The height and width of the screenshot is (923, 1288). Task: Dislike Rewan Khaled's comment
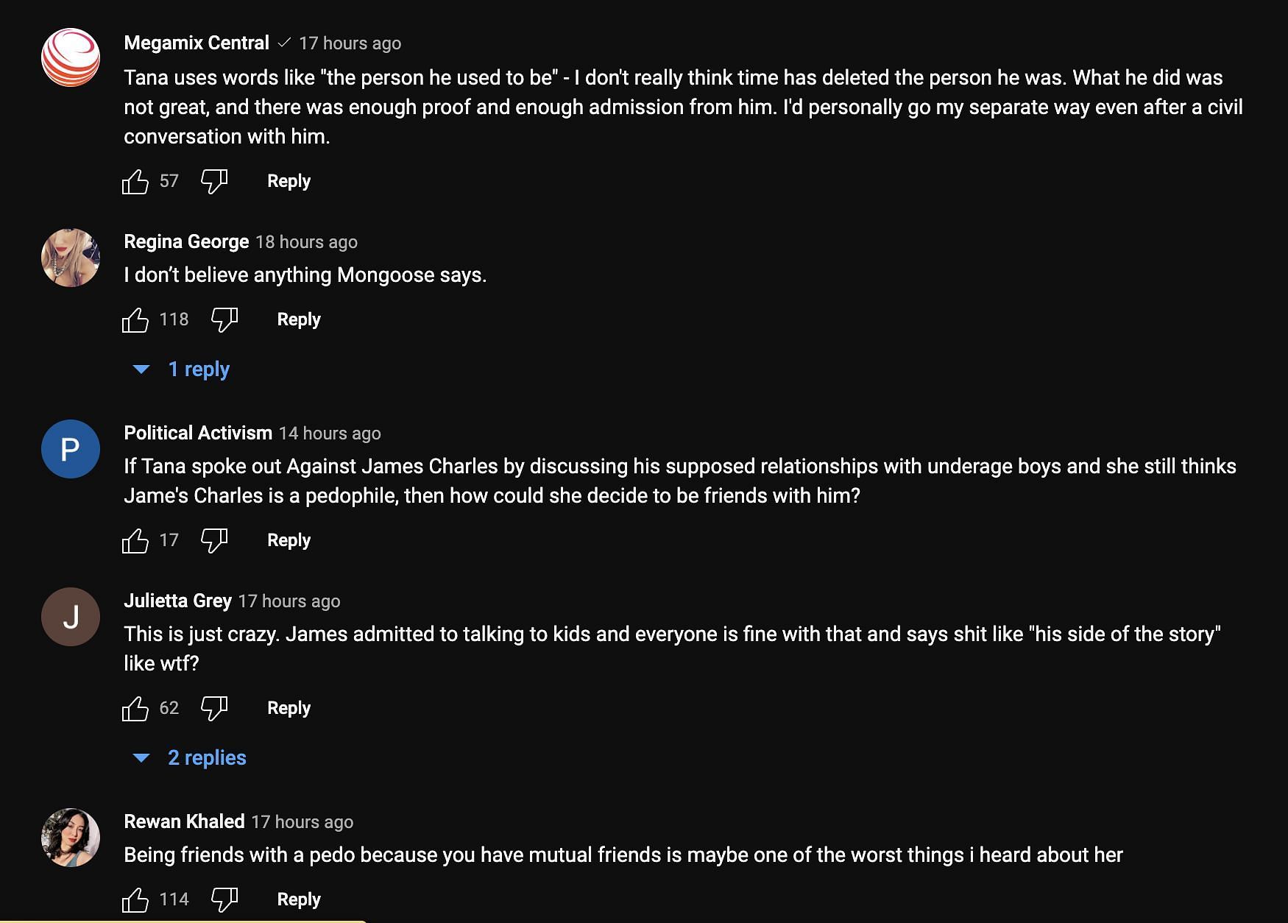click(x=224, y=899)
